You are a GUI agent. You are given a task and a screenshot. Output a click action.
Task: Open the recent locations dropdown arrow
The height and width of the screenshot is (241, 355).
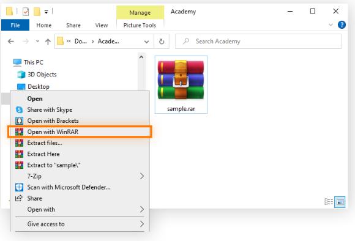tap(37, 41)
